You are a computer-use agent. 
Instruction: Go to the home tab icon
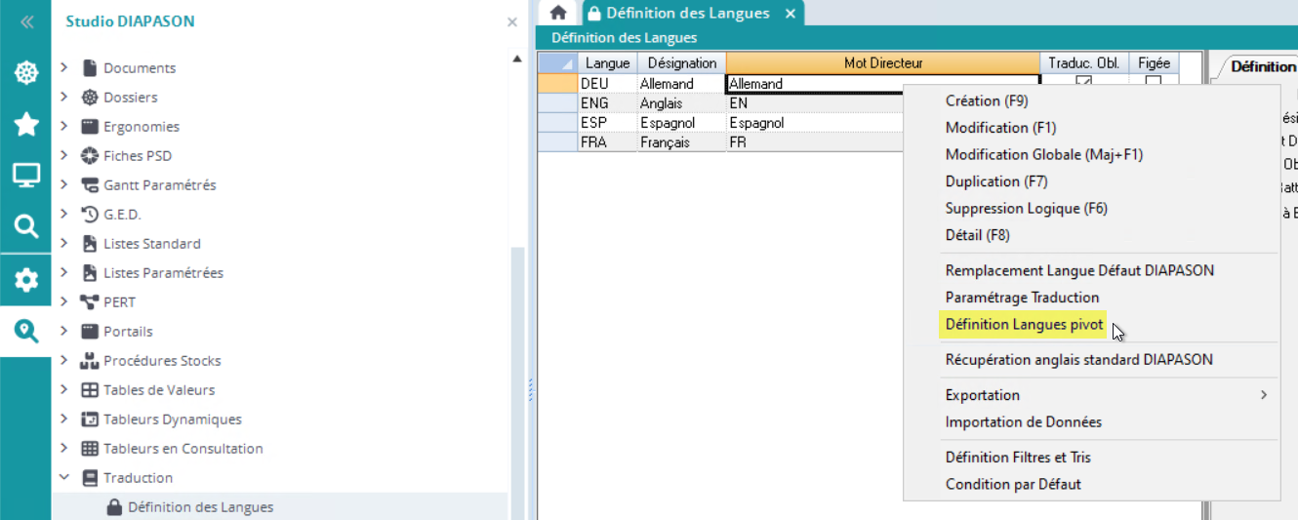[558, 13]
